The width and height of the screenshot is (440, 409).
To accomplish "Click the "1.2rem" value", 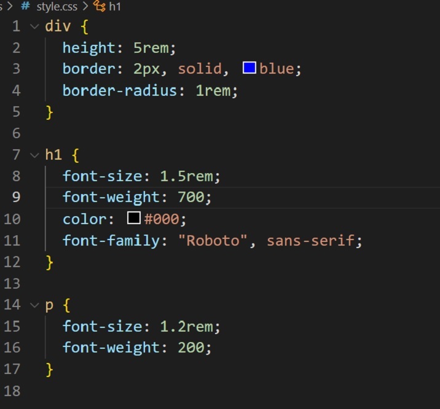I will pyautogui.click(x=187, y=327).
